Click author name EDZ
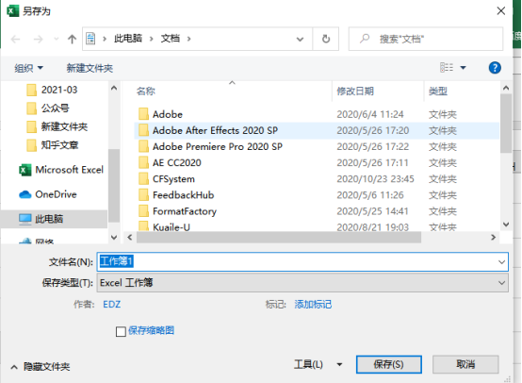The image size is (522, 383). (111, 305)
